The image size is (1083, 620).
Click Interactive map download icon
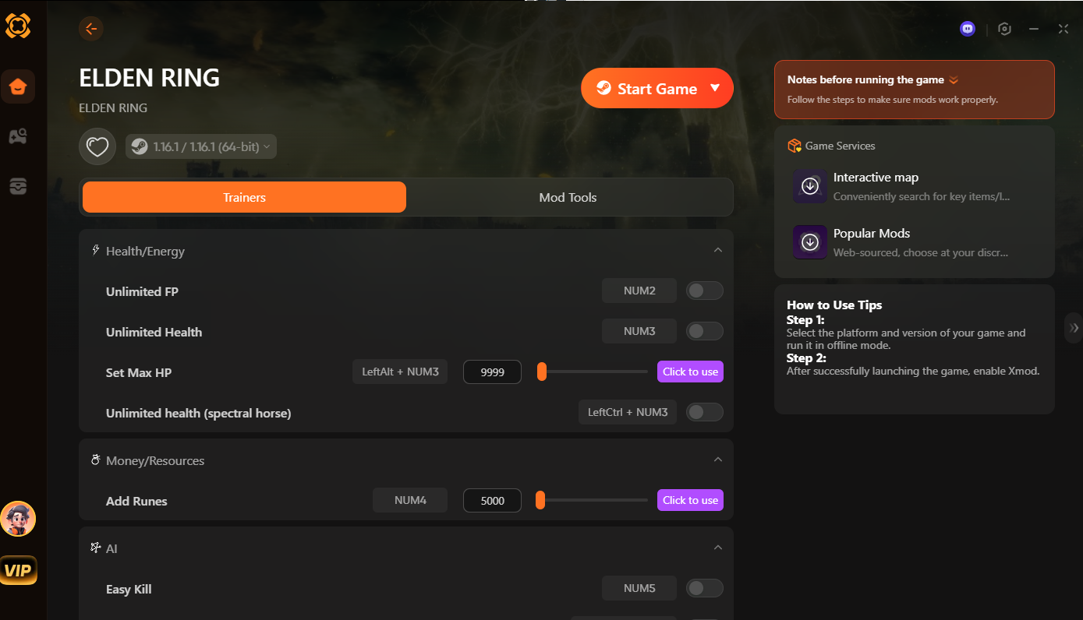point(810,186)
